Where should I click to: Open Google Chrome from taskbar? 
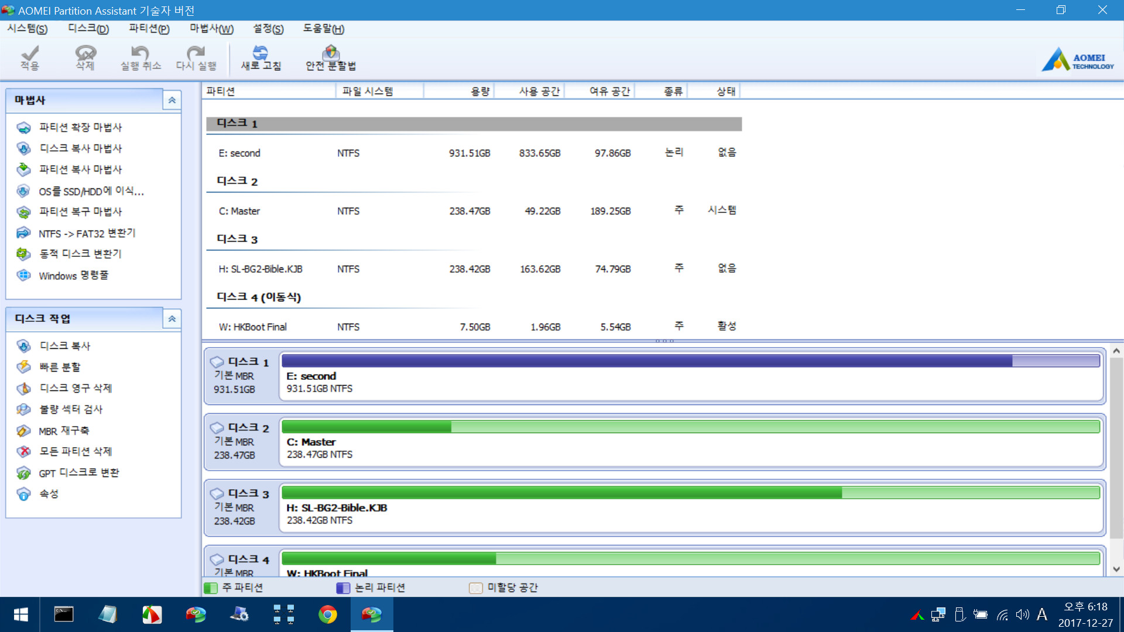[x=327, y=614]
